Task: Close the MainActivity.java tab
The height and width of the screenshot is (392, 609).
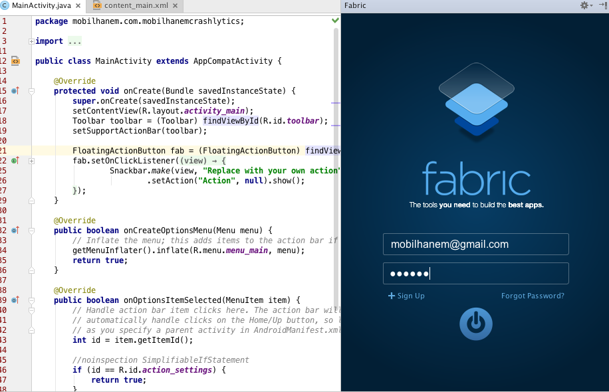Action: (77, 5)
